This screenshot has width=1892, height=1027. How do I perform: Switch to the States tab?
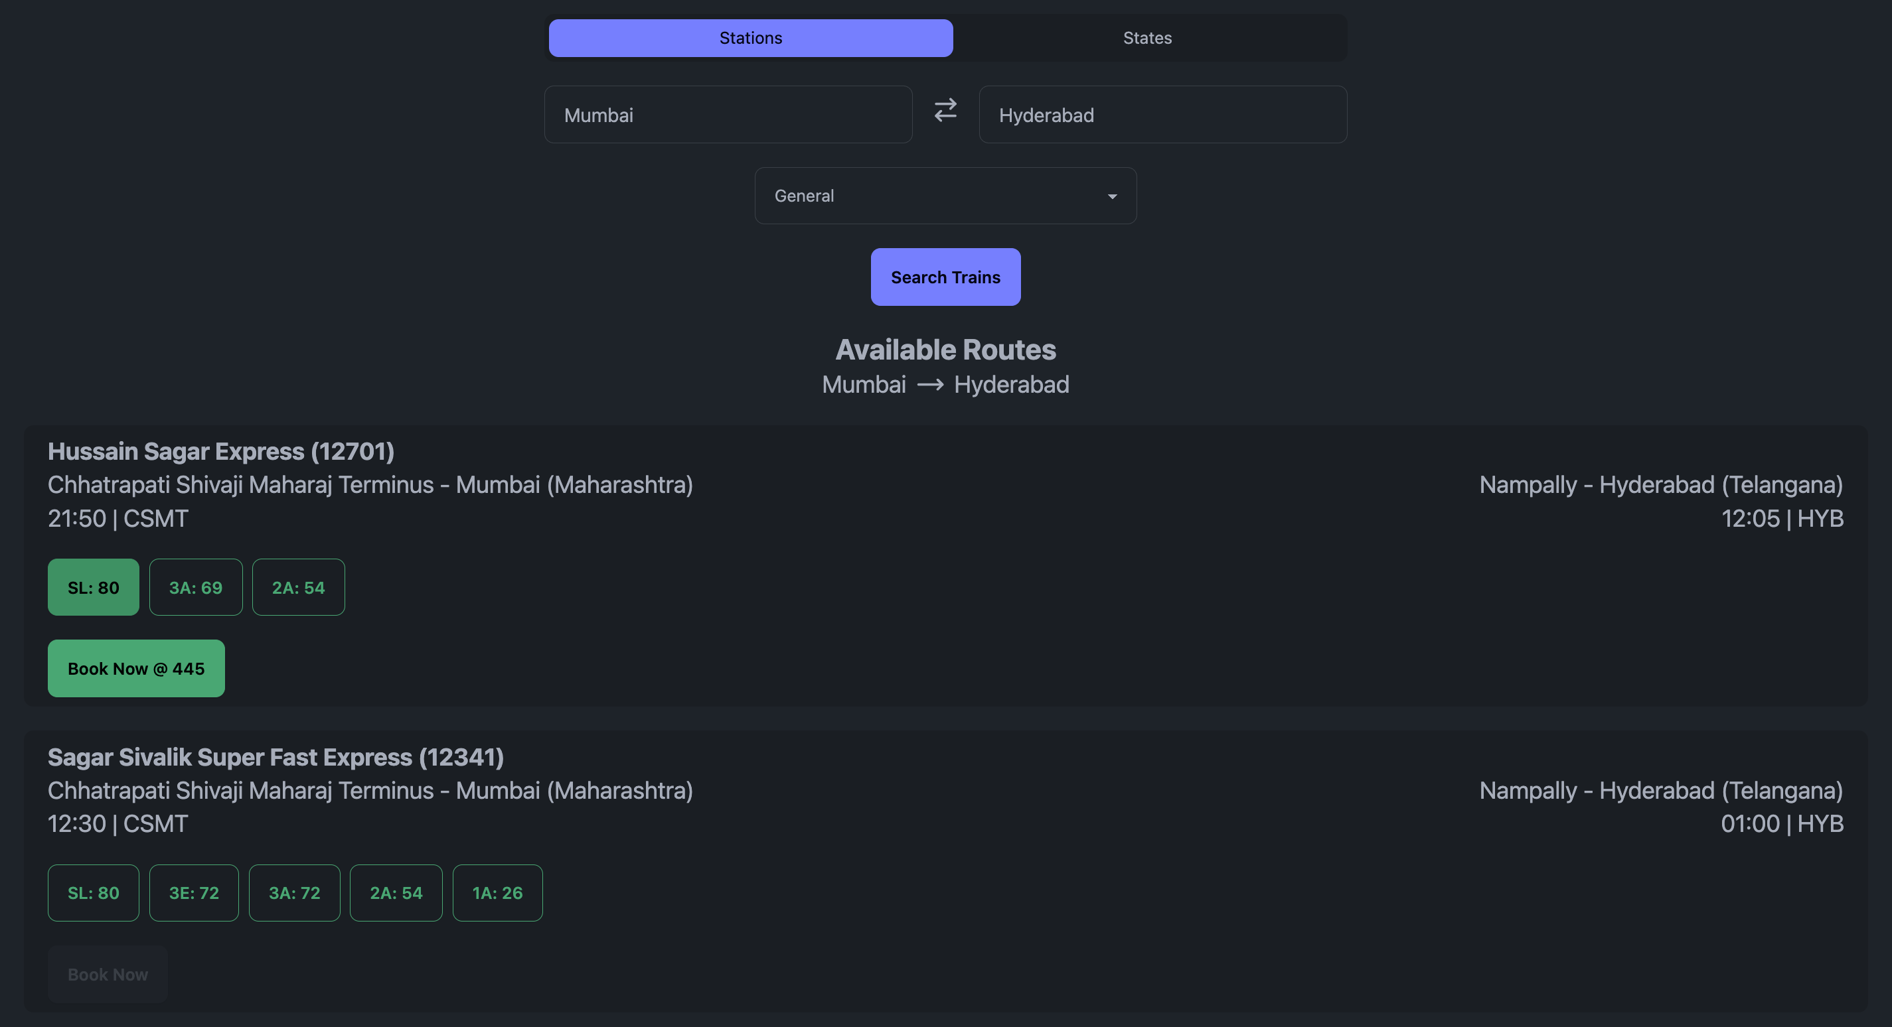pos(1146,38)
